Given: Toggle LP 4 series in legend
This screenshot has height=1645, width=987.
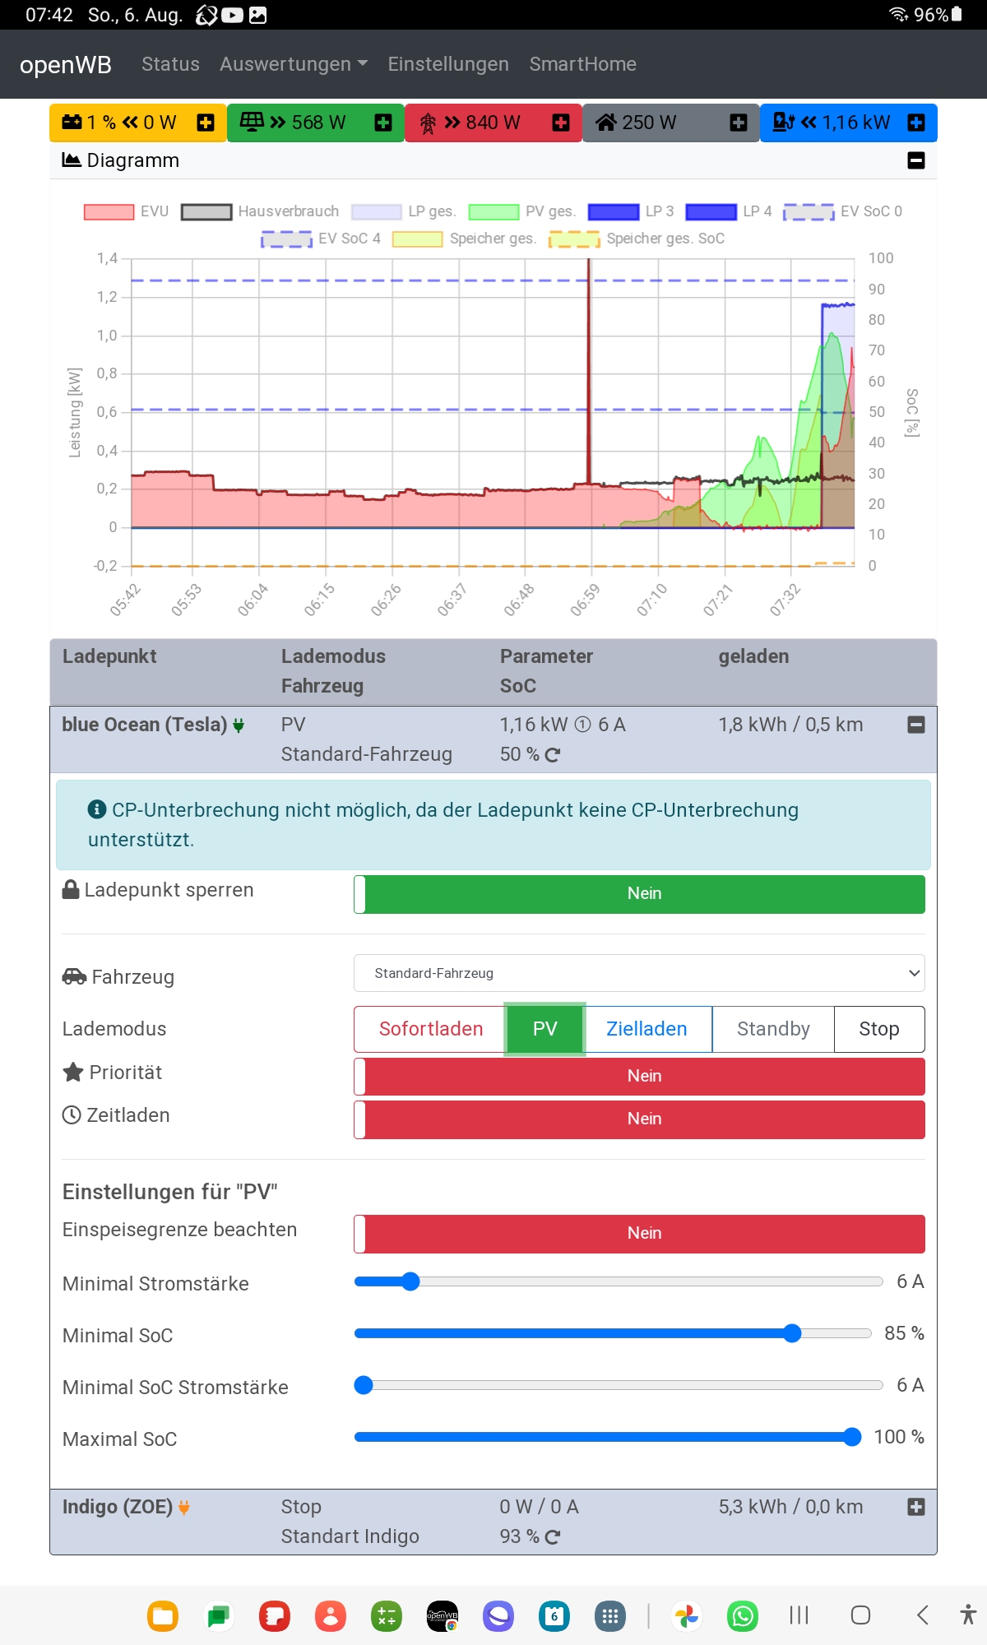Looking at the screenshot, I should coord(729,211).
